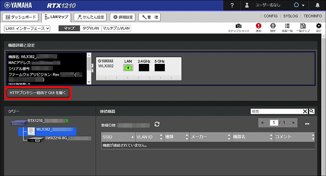Click the RTX1210 router icon
326x176 pixels.
pos(19,123)
